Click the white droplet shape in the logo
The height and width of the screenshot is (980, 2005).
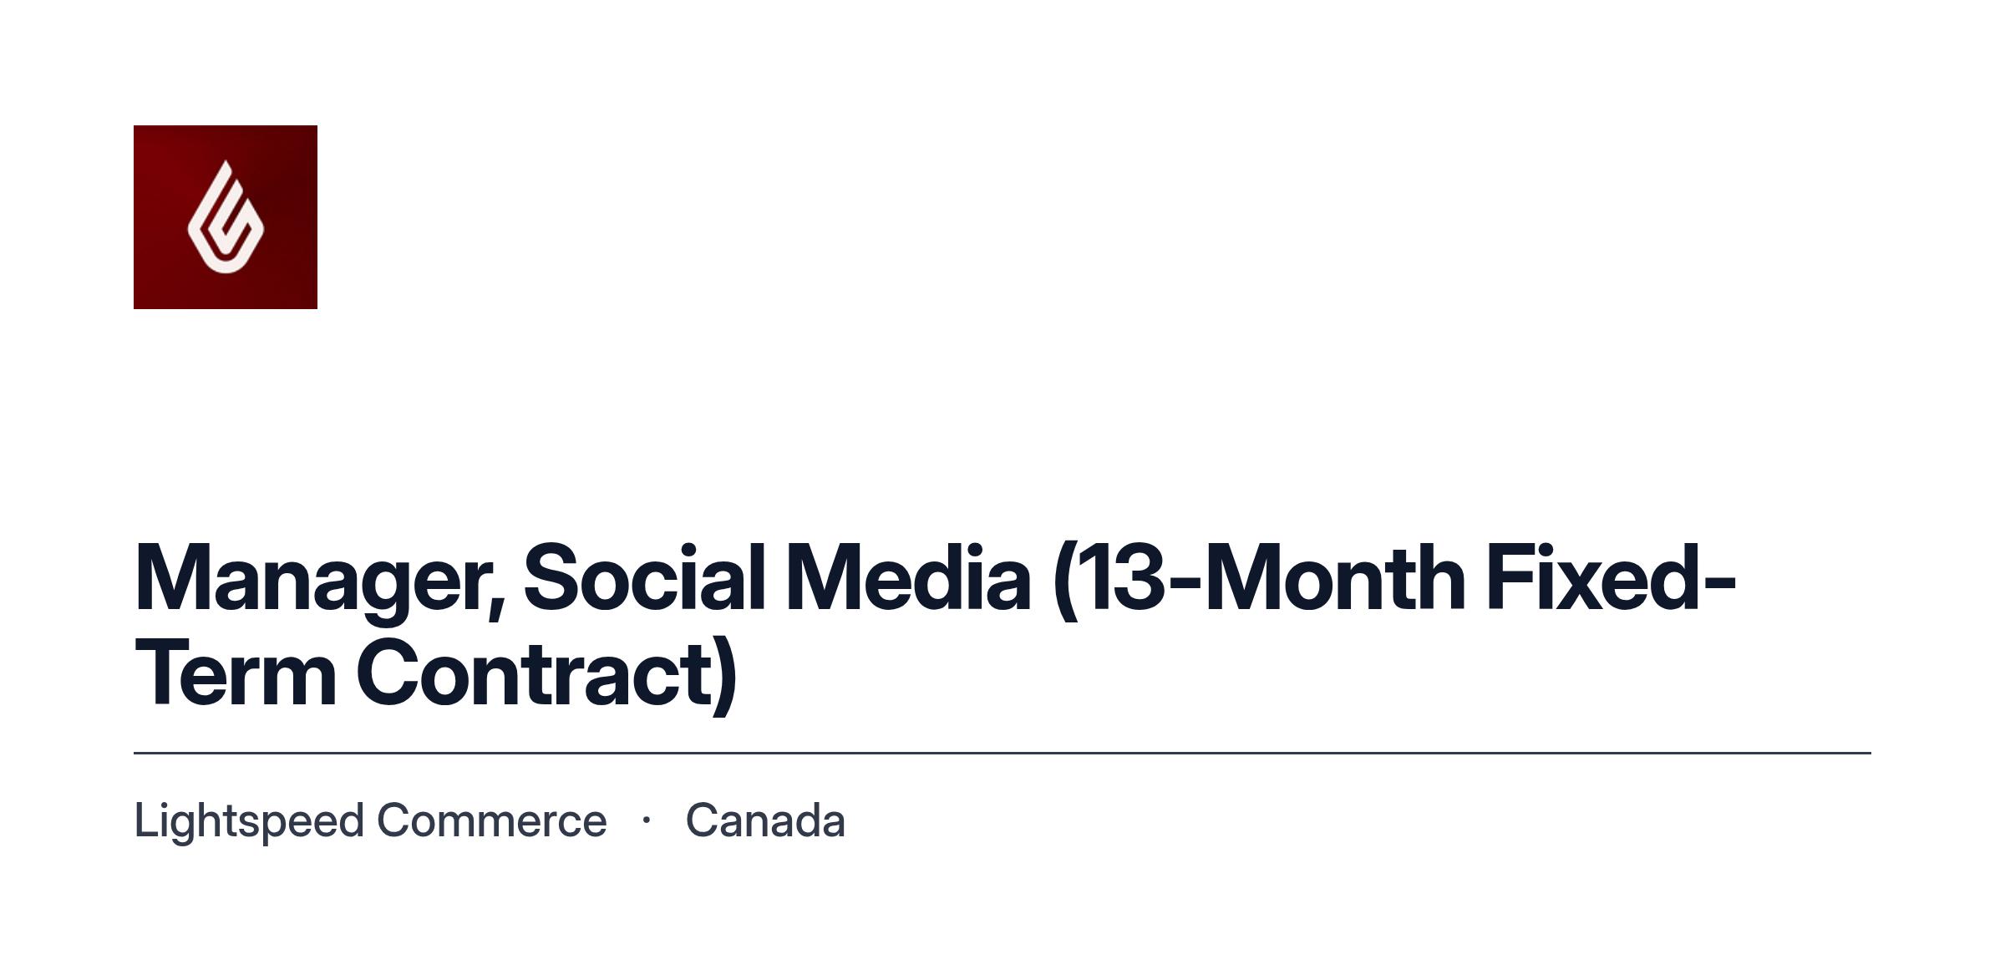pos(226,217)
